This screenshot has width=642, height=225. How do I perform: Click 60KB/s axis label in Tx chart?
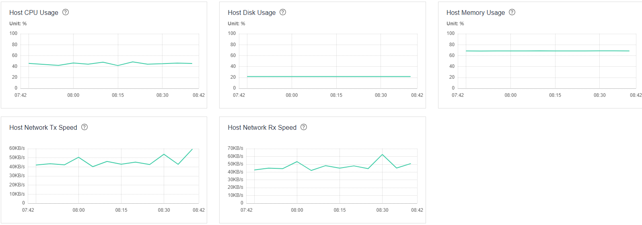(17, 148)
